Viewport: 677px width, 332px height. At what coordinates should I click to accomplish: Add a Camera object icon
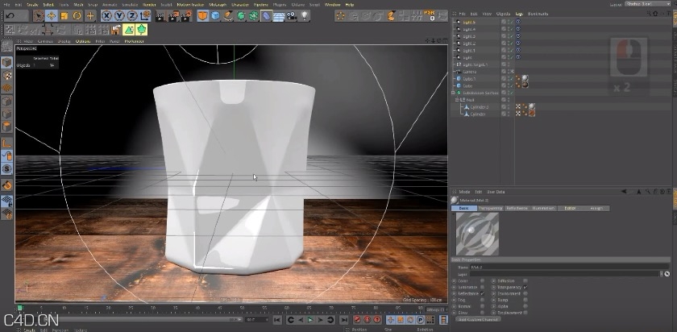coord(292,16)
